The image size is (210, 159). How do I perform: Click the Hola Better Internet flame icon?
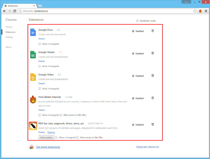pos(33,100)
